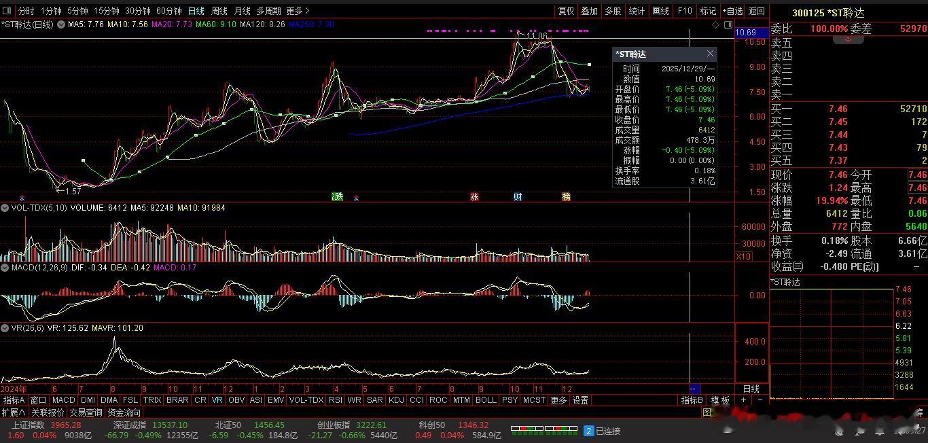Toggle the right panel icon beside the diamond

728,25
